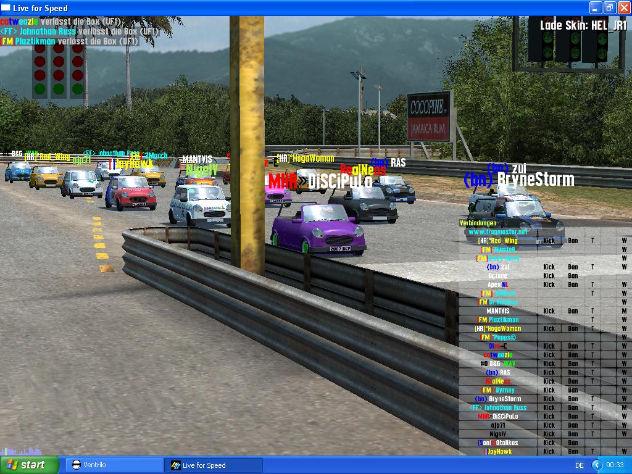
Task: Click W cell in Apex NL row
Action: [x=624, y=285]
